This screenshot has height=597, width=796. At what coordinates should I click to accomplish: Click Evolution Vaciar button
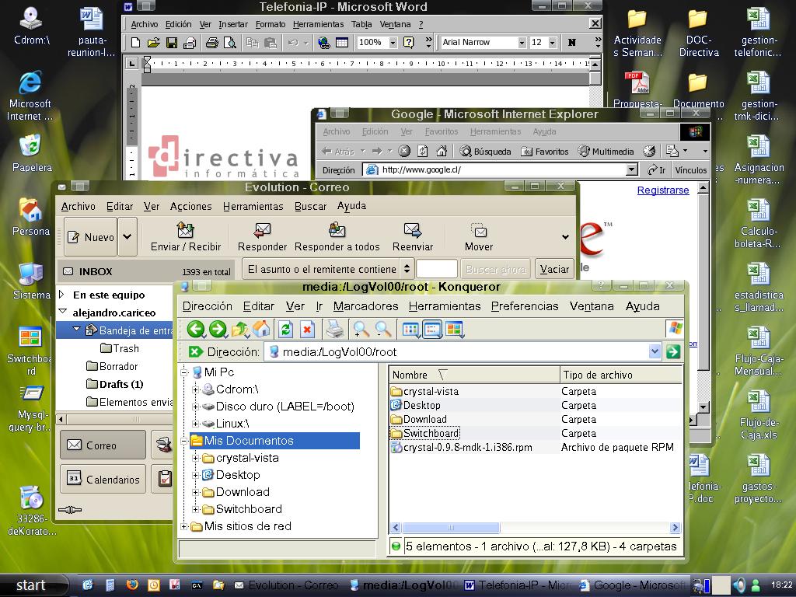(554, 268)
